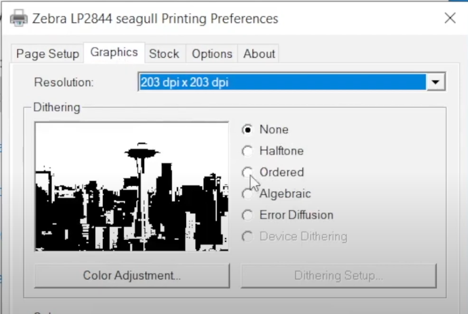
Task: Select the Graphics tab
Action: pos(114,52)
